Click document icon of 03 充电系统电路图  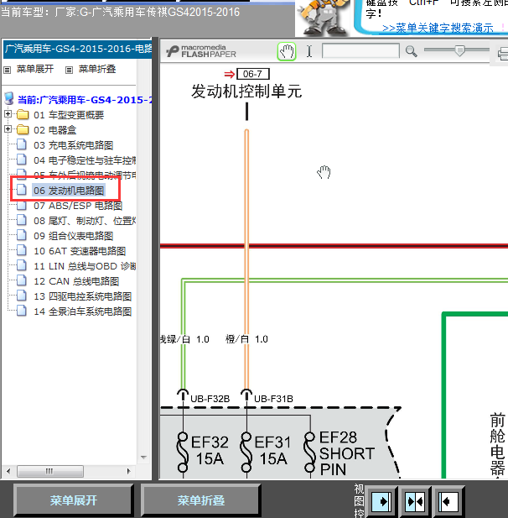tap(22, 144)
